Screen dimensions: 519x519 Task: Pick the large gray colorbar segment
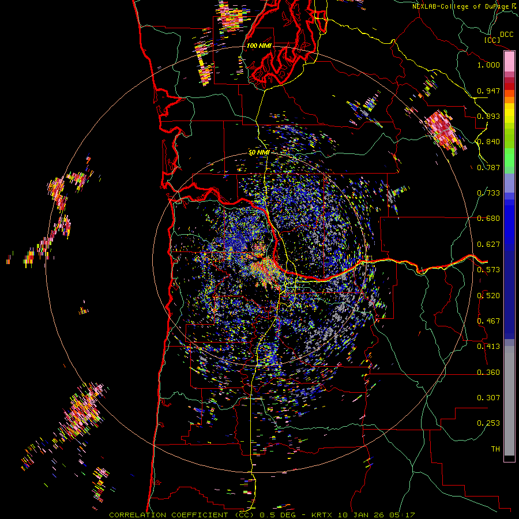pos(509,404)
